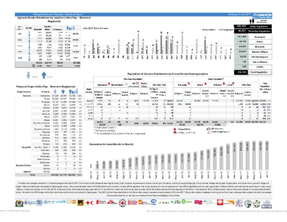287x222 pixels.
Task: Click the person and pencil icon under the UNHCR logo
Action: 252,21
